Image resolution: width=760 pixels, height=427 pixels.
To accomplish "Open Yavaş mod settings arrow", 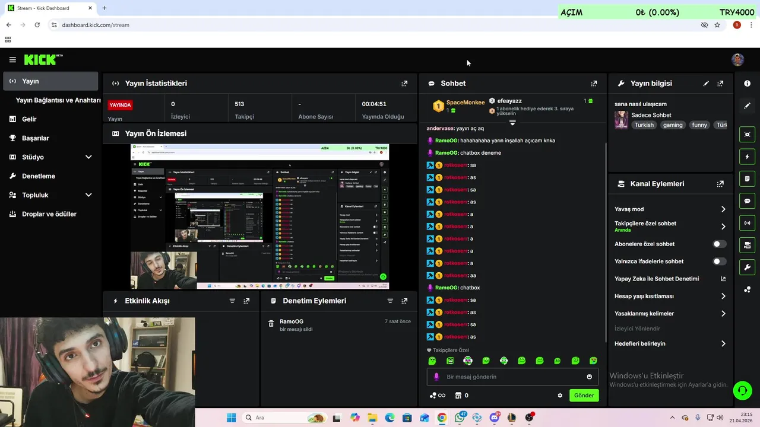I will [x=723, y=209].
